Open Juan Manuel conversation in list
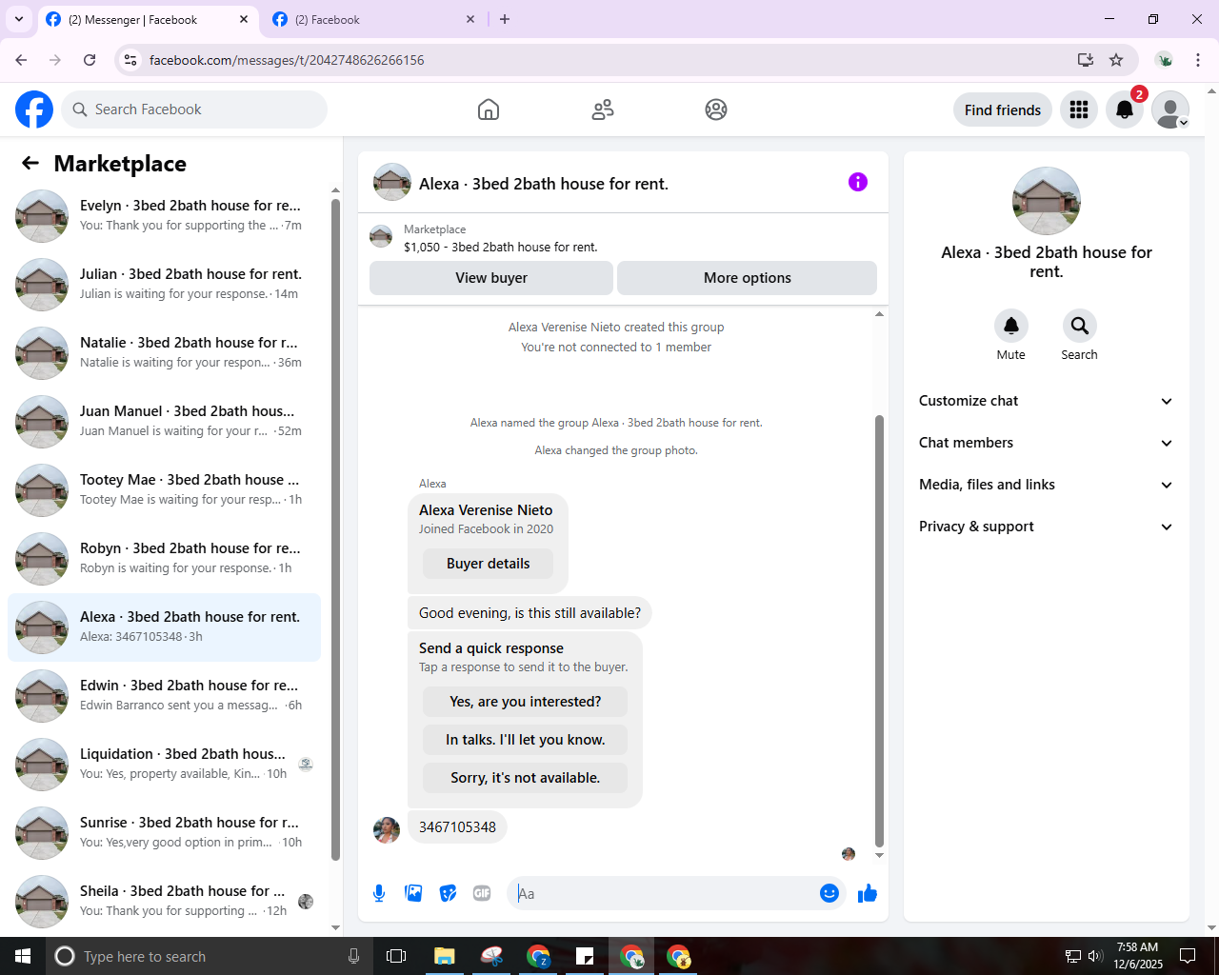 tap(164, 422)
